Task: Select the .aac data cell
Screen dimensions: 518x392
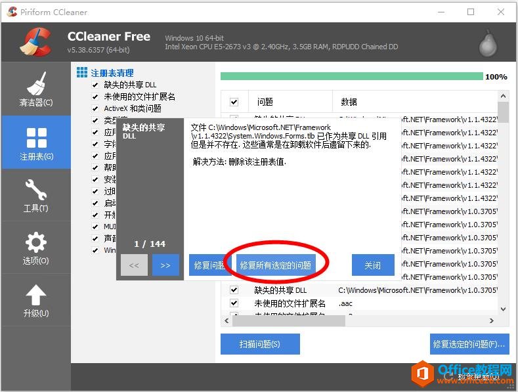Action: click(x=345, y=303)
